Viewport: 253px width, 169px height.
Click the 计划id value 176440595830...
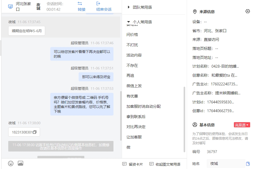[221, 102]
